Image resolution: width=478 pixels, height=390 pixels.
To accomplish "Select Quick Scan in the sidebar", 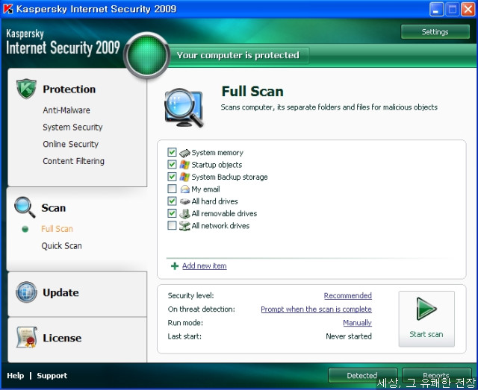I will (61, 246).
